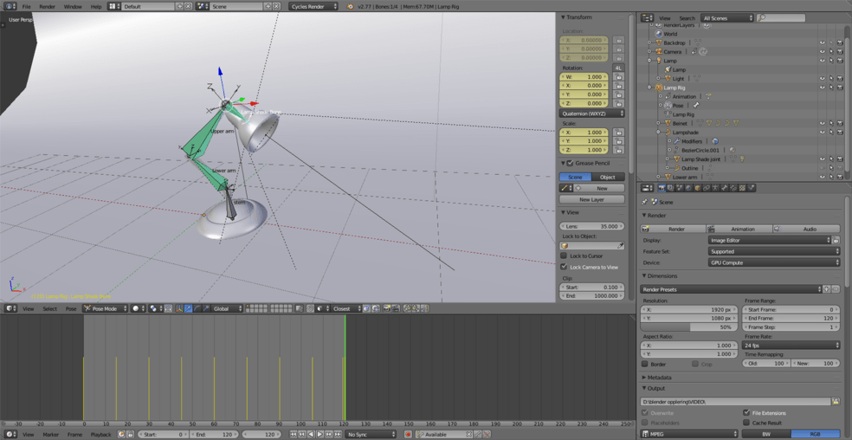Open the Cycles Render engine dropdown

coord(313,6)
